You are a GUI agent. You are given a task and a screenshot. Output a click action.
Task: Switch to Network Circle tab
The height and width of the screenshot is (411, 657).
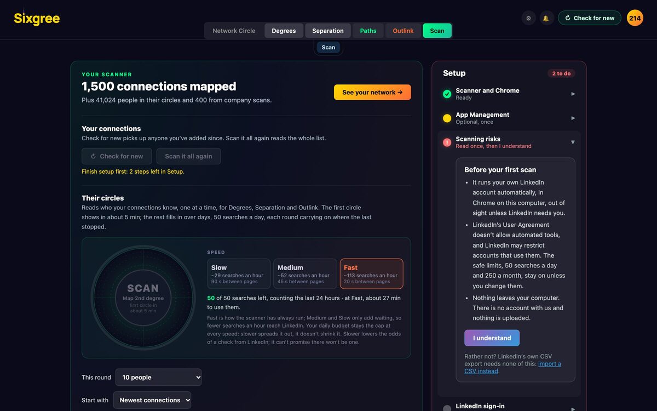234,31
